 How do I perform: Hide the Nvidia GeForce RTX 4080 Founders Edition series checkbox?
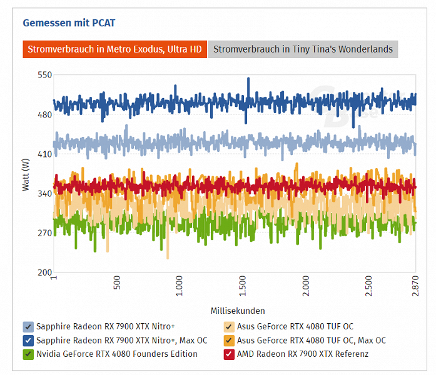(28, 354)
